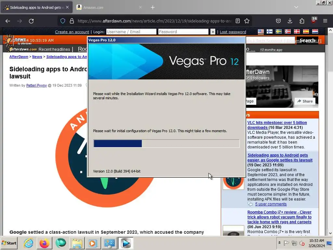The width and height of the screenshot is (333, 250).
Task: Click the muted volume tray icon
Action: click(302, 243)
